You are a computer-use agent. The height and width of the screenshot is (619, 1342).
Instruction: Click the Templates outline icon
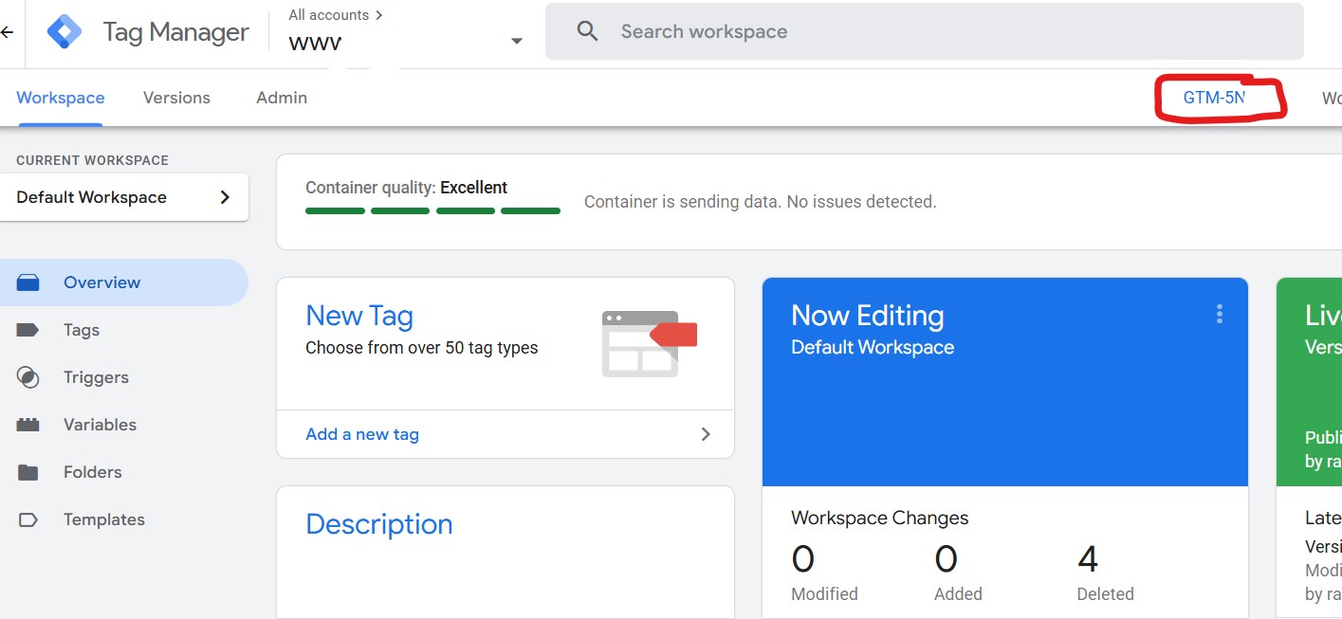tap(28, 519)
